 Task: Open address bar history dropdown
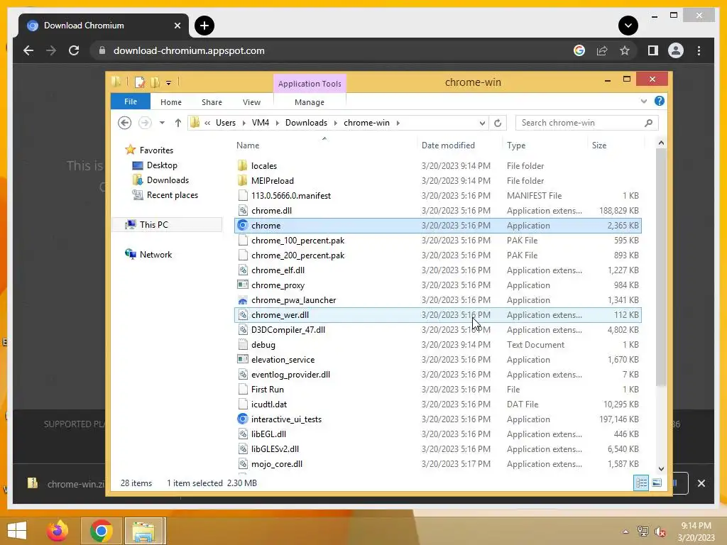(x=482, y=123)
